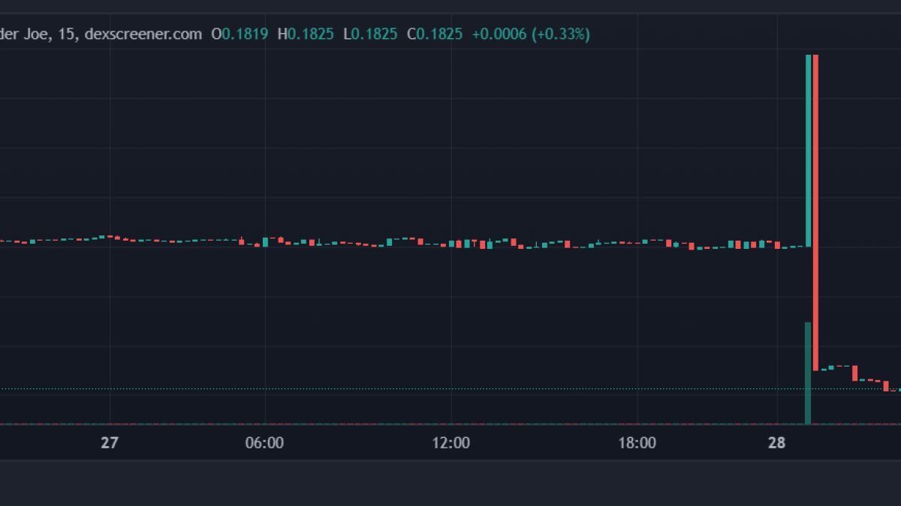The width and height of the screenshot is (901, 506).
Task: Click the green candle at the 06:00 gridline
Action: coord(265,241)
